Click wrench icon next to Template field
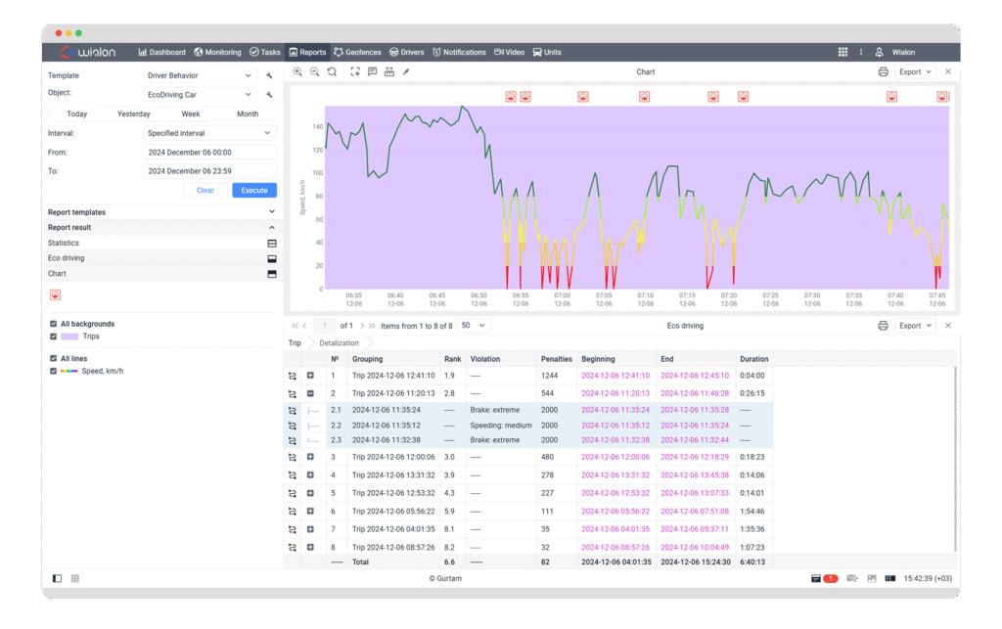The image size is (1002, 629). coord(268,75)
